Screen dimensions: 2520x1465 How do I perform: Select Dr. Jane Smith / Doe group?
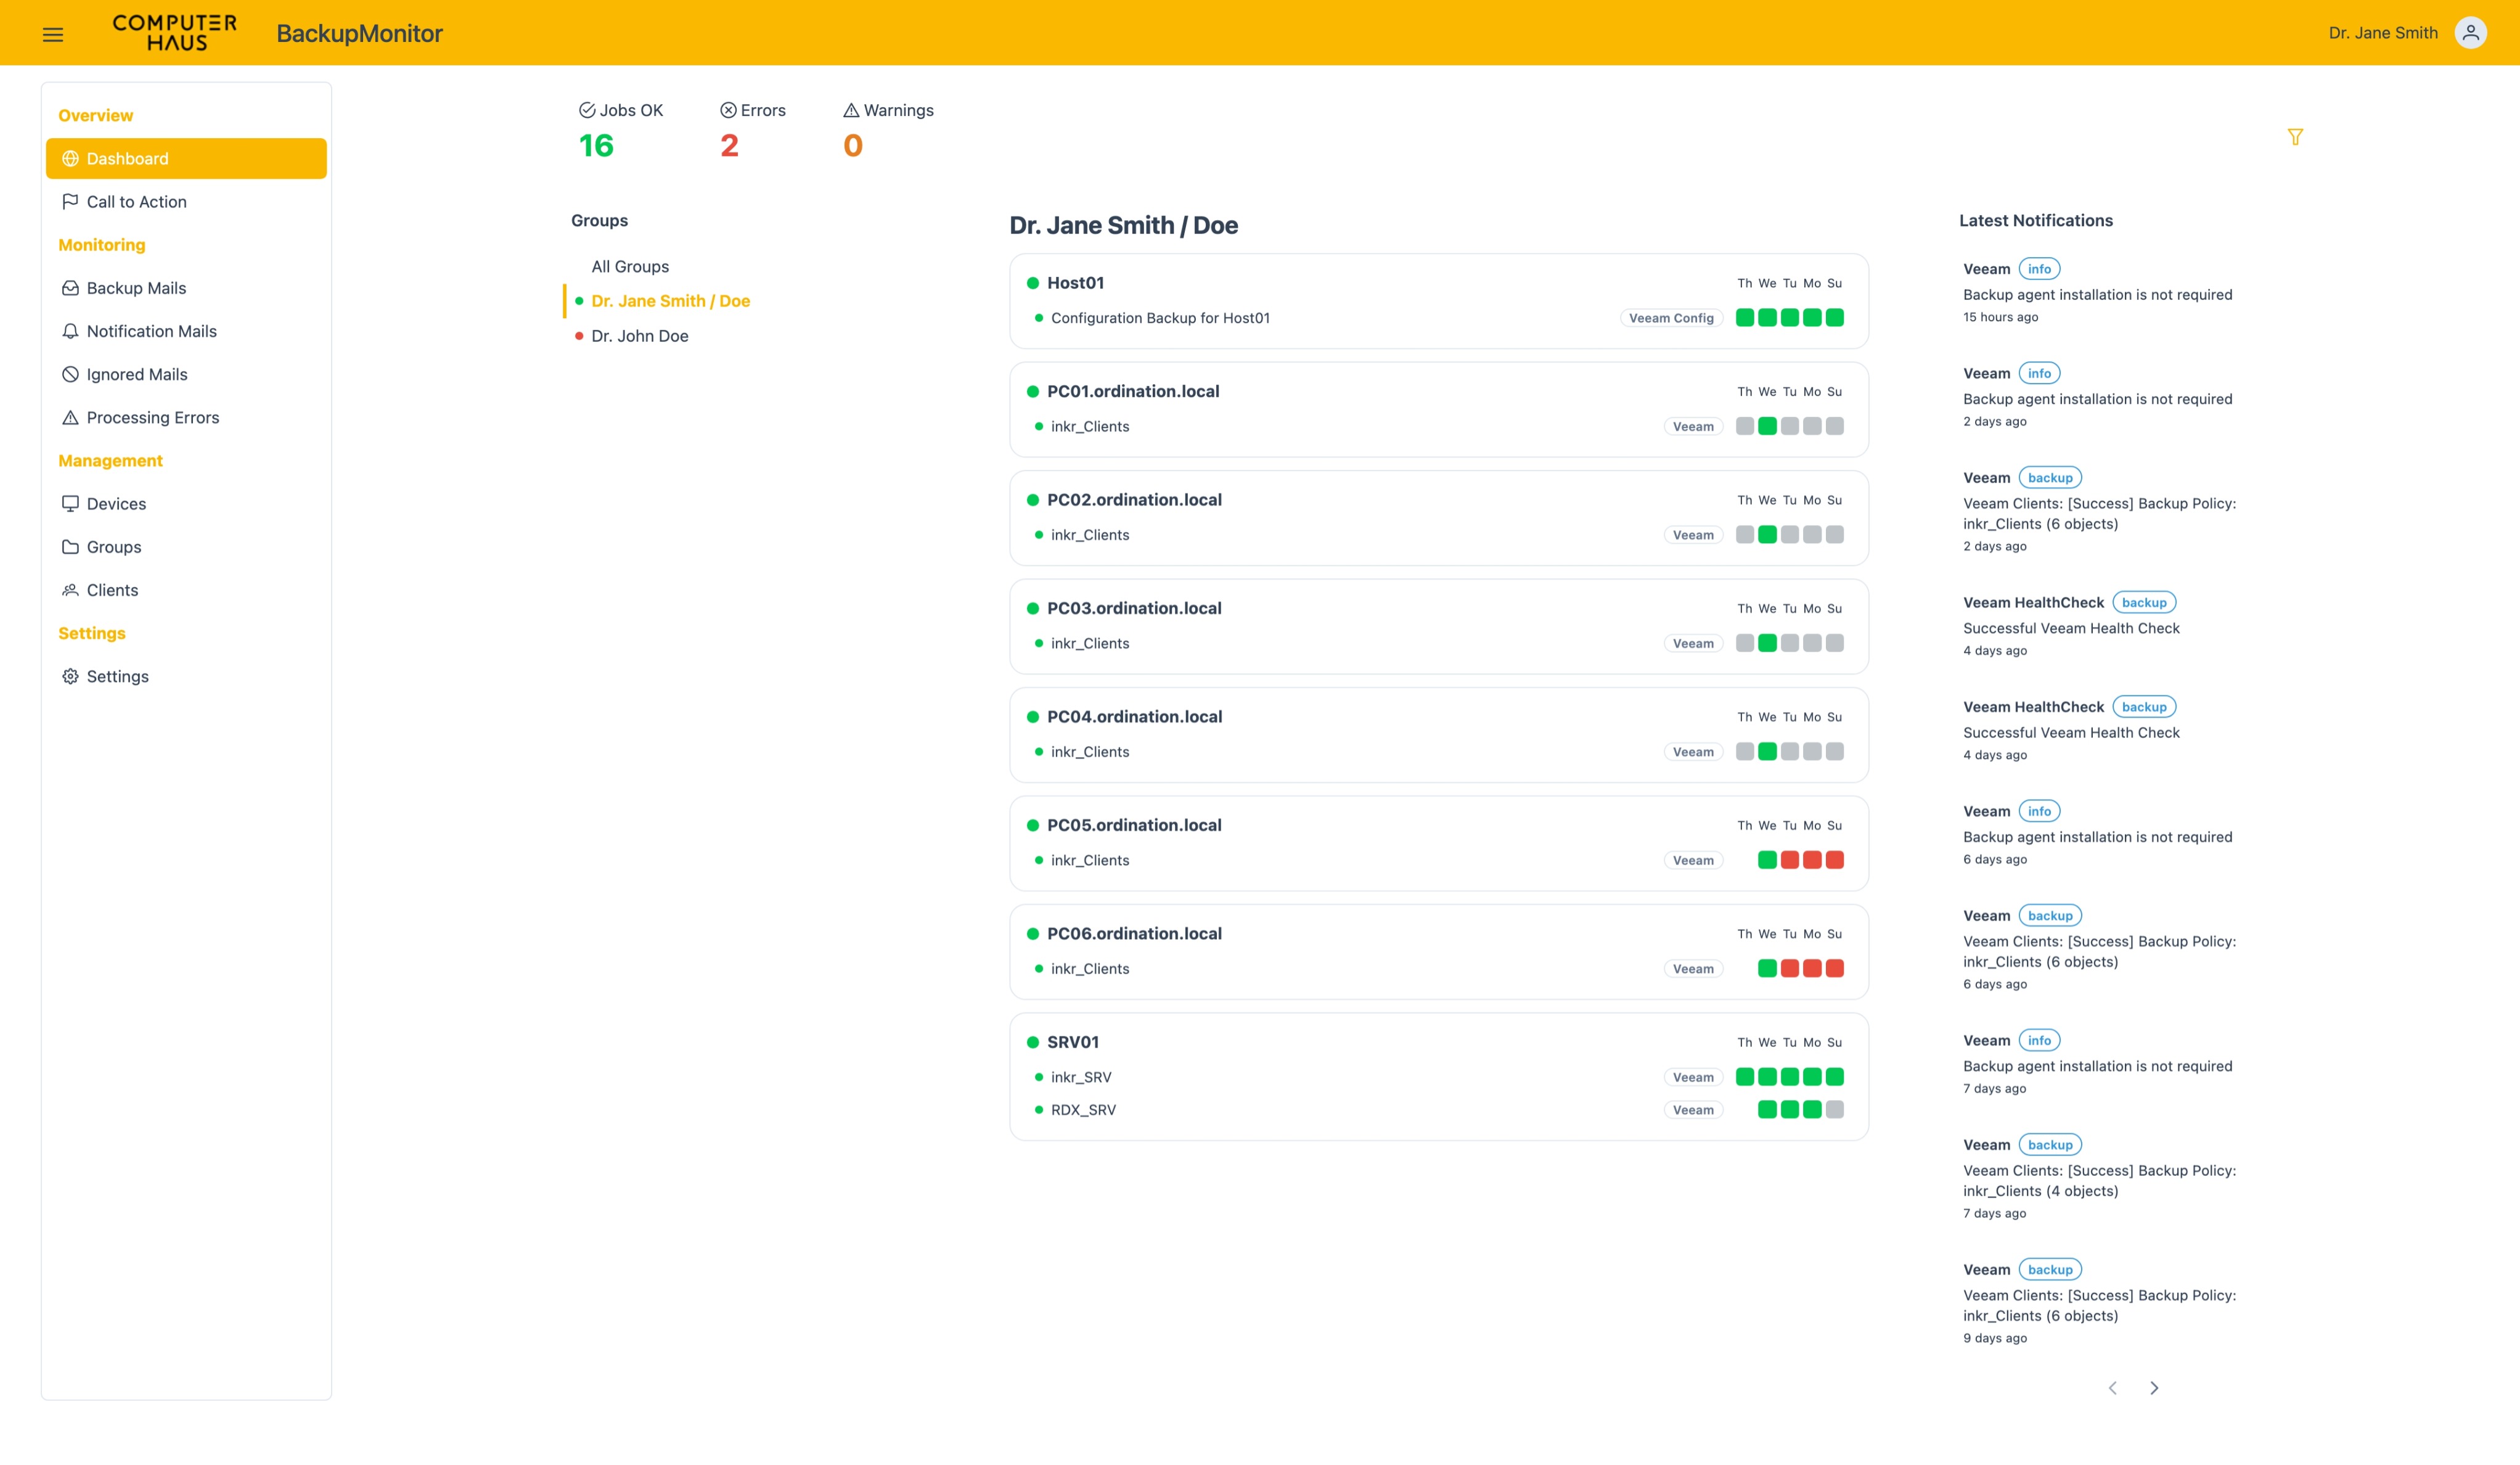click(670, 301)
